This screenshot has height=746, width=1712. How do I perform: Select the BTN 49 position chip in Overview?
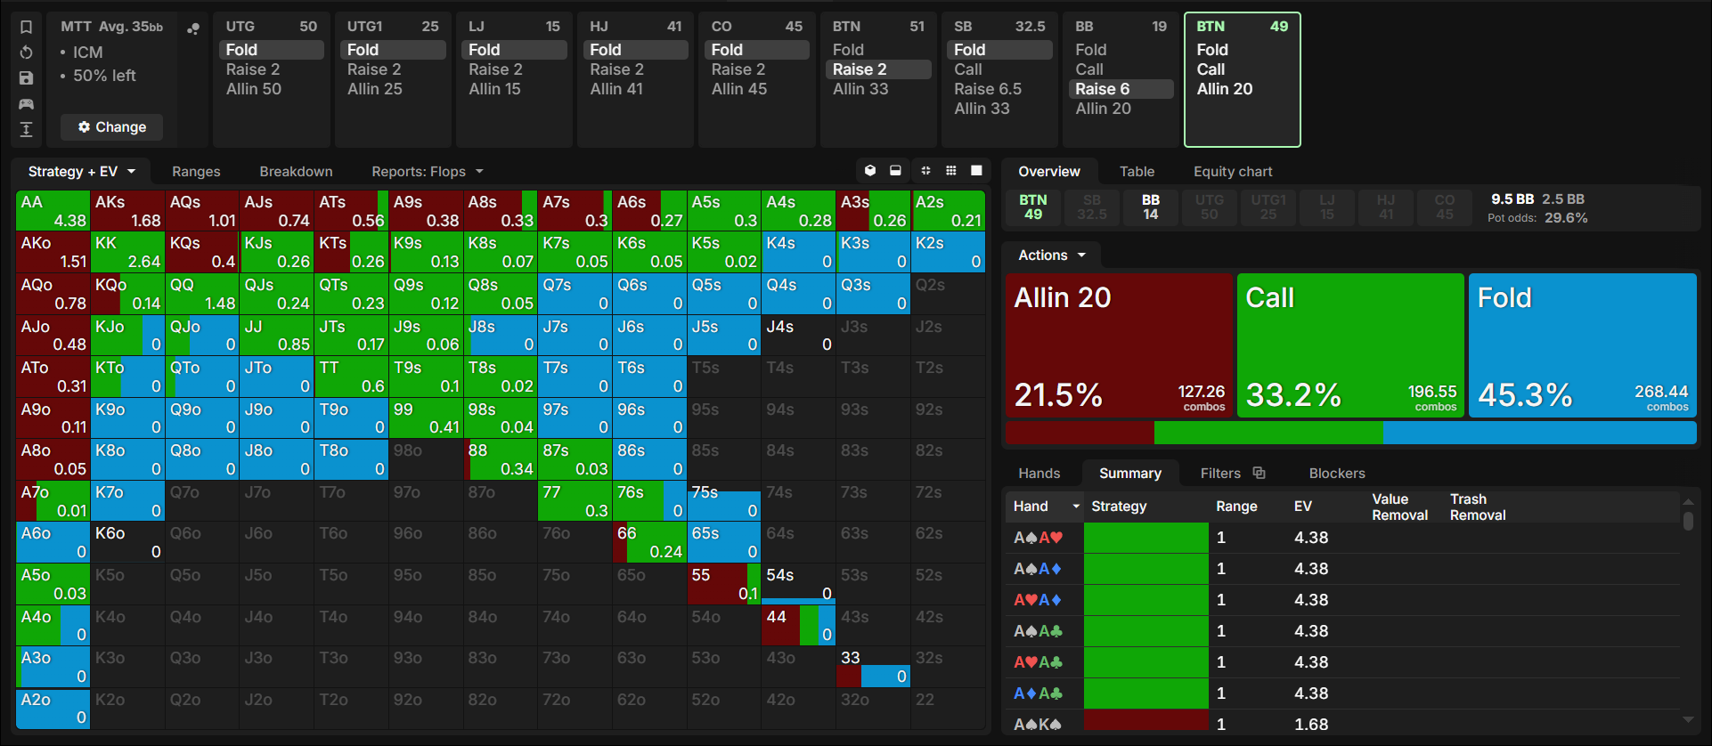pyautogui.click(x=1033, y=207)
